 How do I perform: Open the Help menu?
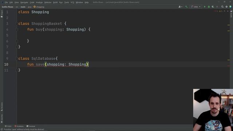(87, 3)
